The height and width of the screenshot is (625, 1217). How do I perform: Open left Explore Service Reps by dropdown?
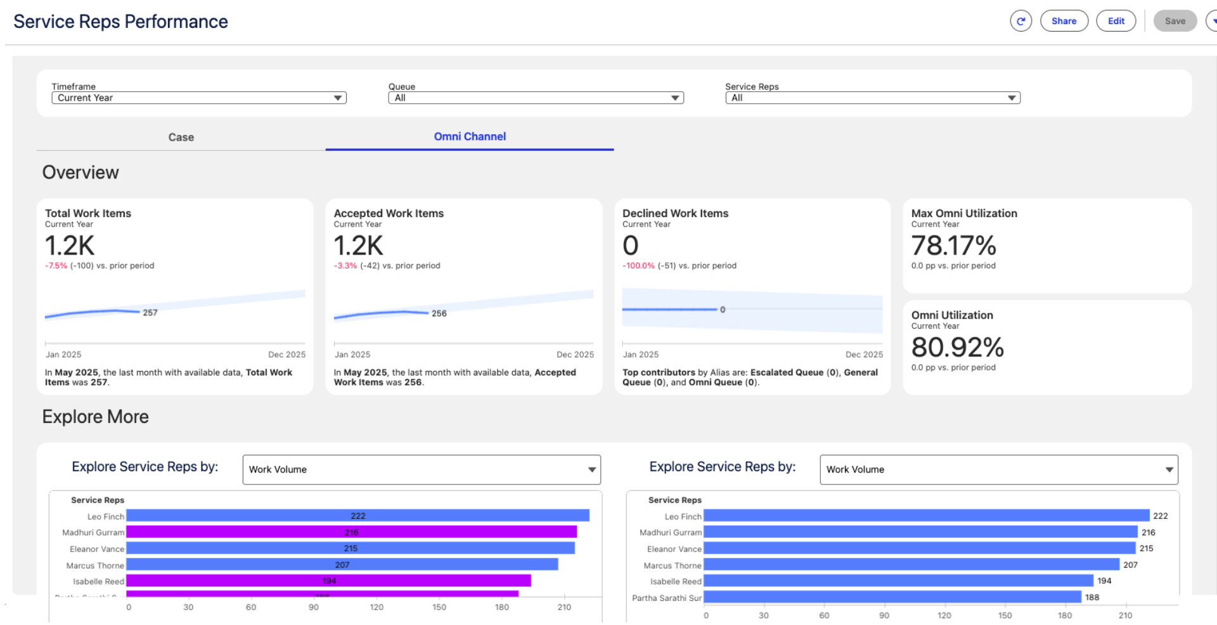(x=421, y=469)
